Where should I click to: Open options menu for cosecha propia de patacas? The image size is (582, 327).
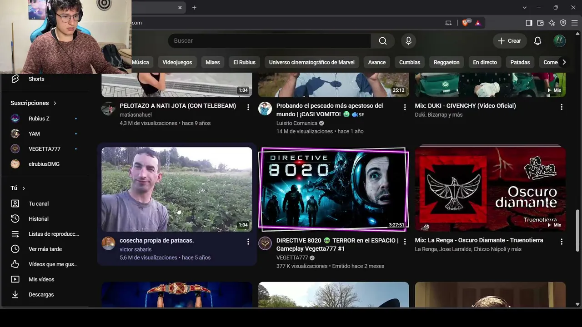coord(248,242)
